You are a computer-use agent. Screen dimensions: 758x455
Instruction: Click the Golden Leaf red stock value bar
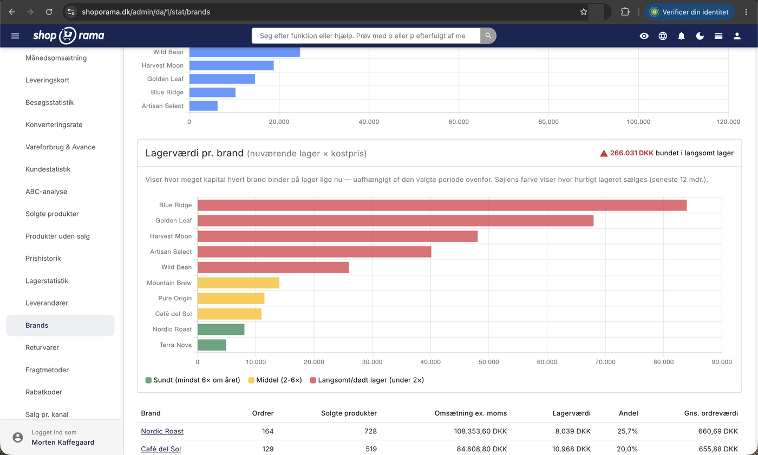tap(395, 221)
